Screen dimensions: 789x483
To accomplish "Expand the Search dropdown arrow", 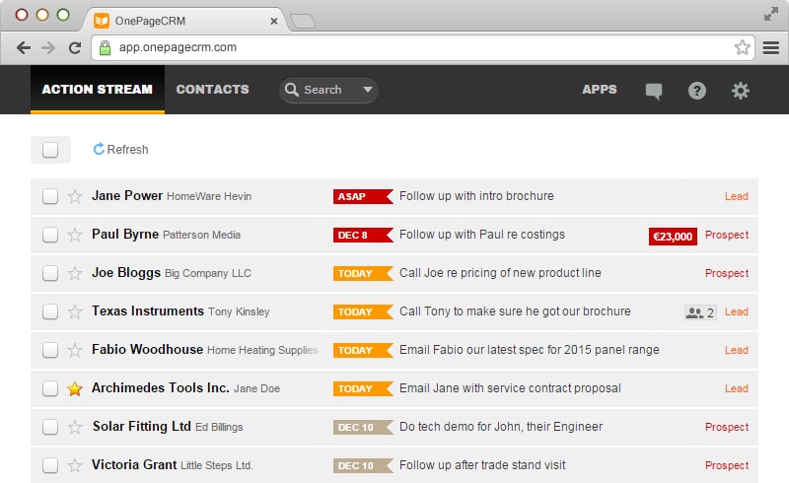I will click(x=368, y=90).
